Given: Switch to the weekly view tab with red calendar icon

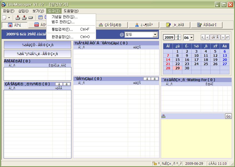Looking at the screenshot, I should pyautogui.click(x=37, y=25).
